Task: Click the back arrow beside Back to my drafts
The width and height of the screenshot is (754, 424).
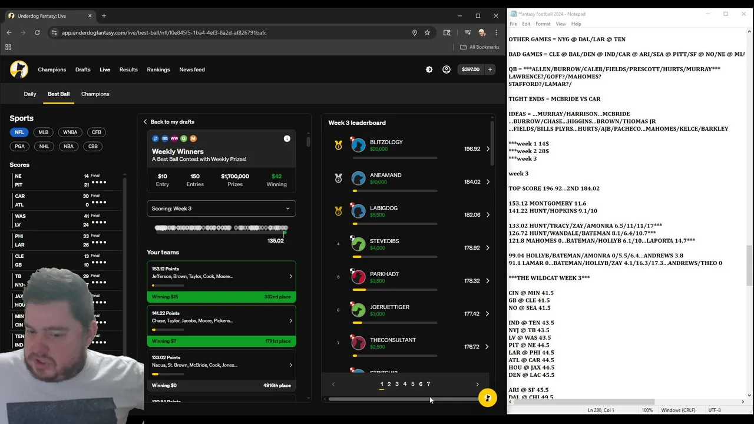Action: (x=145, y=122)
